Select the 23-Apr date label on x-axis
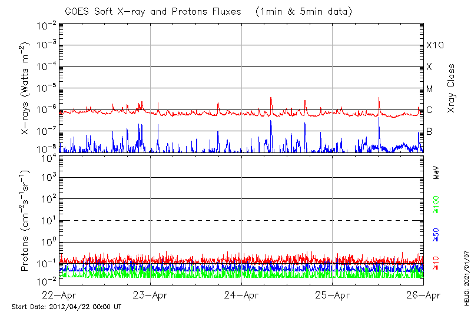 (x=150, y=295)
